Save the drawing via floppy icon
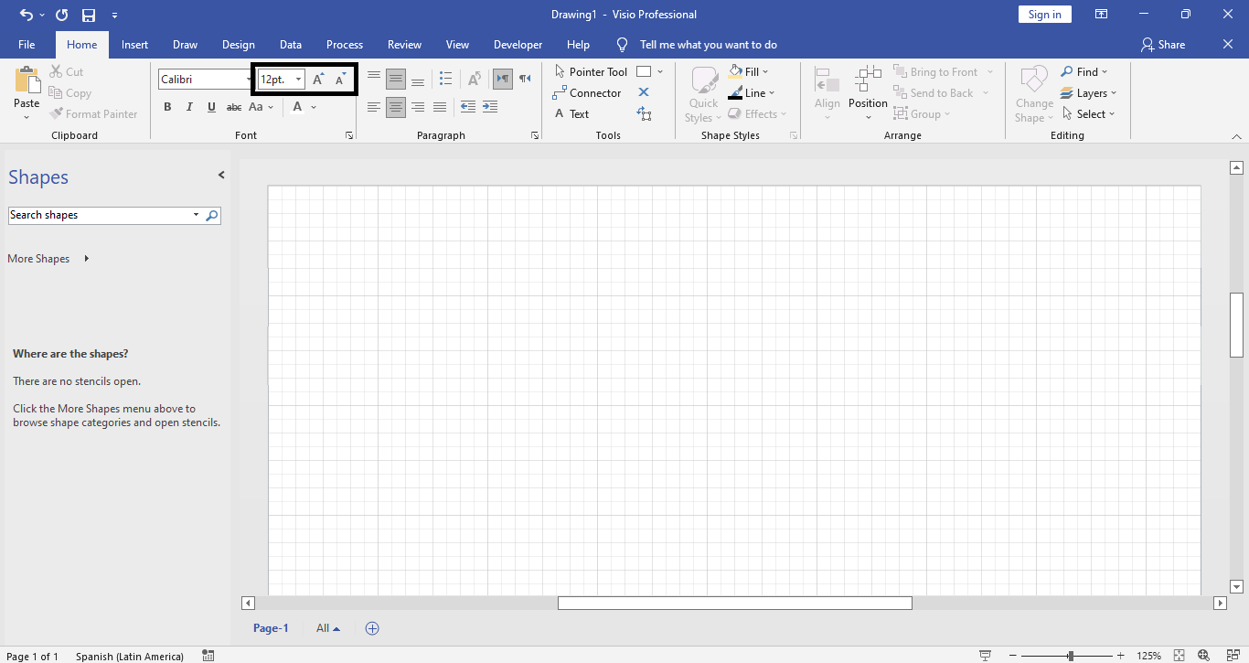This screenshot has width=1249, height=663. [89, 15]
